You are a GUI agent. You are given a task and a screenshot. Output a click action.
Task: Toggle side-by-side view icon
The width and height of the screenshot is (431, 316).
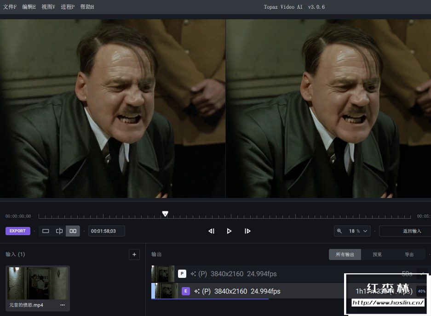(x=73, y=231)
